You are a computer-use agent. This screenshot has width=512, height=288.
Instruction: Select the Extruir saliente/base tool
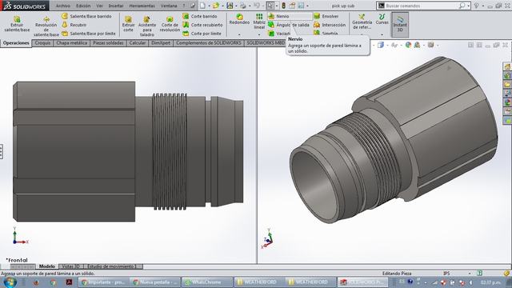(x=17, y=24)
